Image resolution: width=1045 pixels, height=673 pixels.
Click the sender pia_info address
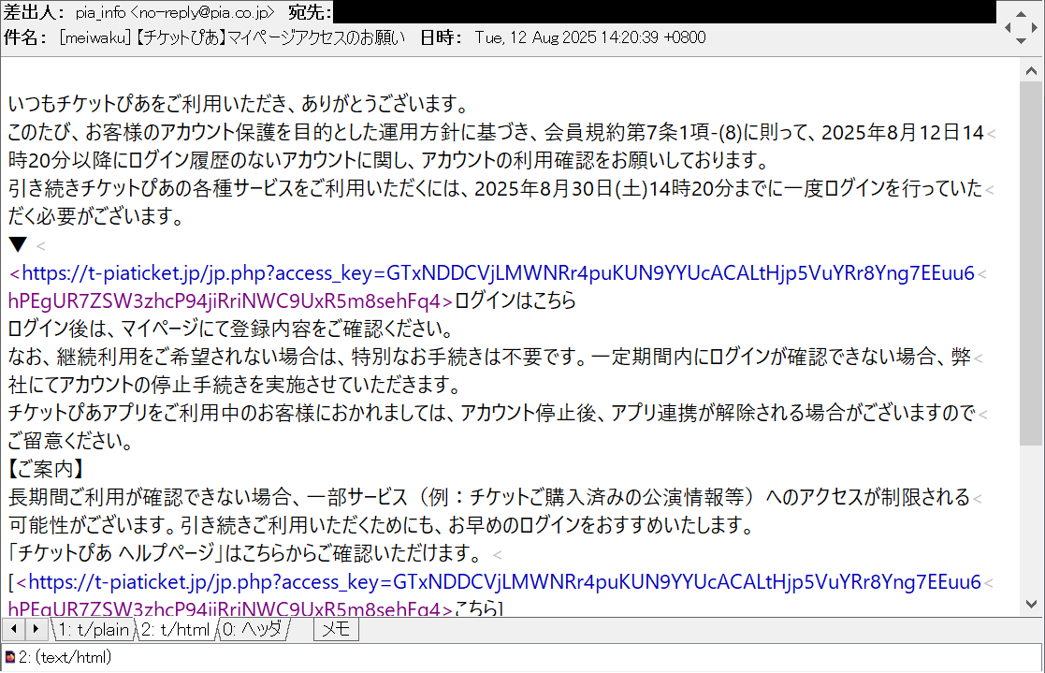coord(175,13)
